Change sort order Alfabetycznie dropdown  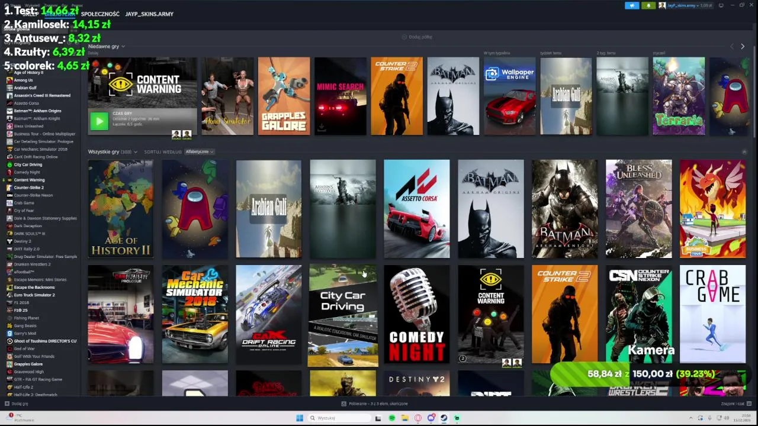tap(199, 152)
